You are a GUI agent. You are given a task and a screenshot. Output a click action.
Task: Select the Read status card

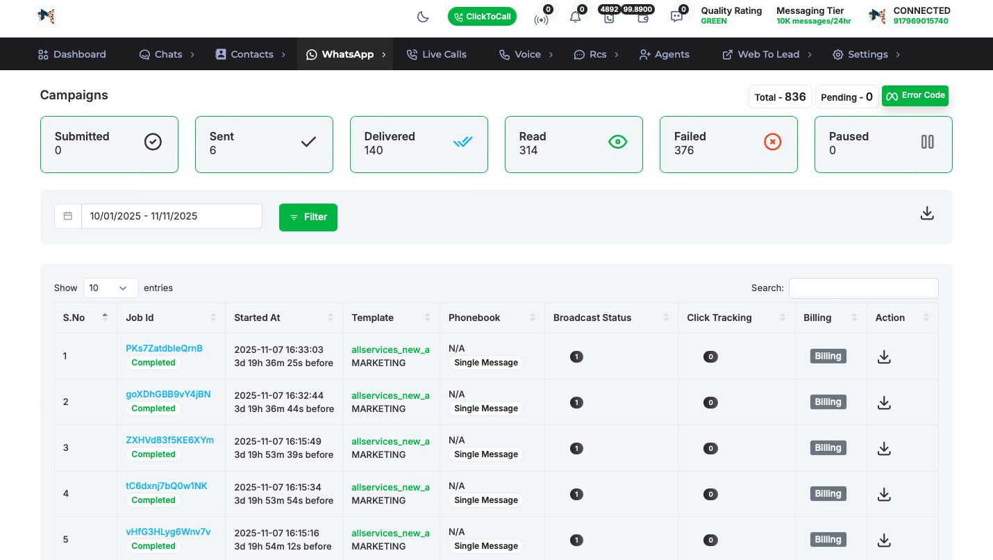pyautogui.click(x=573, y=144)
